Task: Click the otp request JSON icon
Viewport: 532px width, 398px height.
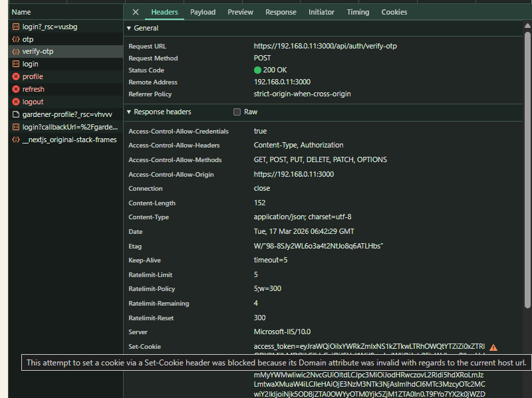Action: (x=16, y=39)
